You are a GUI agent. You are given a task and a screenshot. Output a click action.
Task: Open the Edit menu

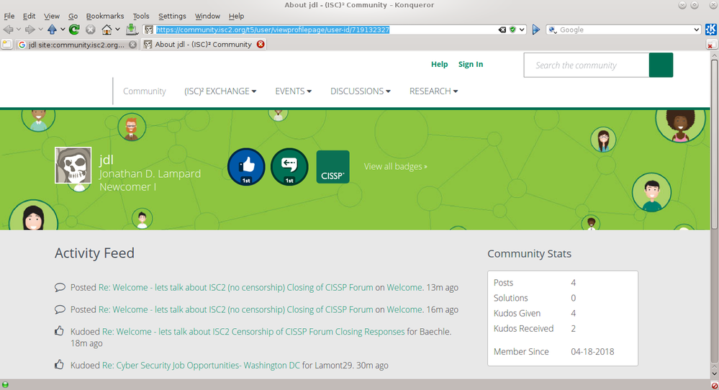click(29, 16)
